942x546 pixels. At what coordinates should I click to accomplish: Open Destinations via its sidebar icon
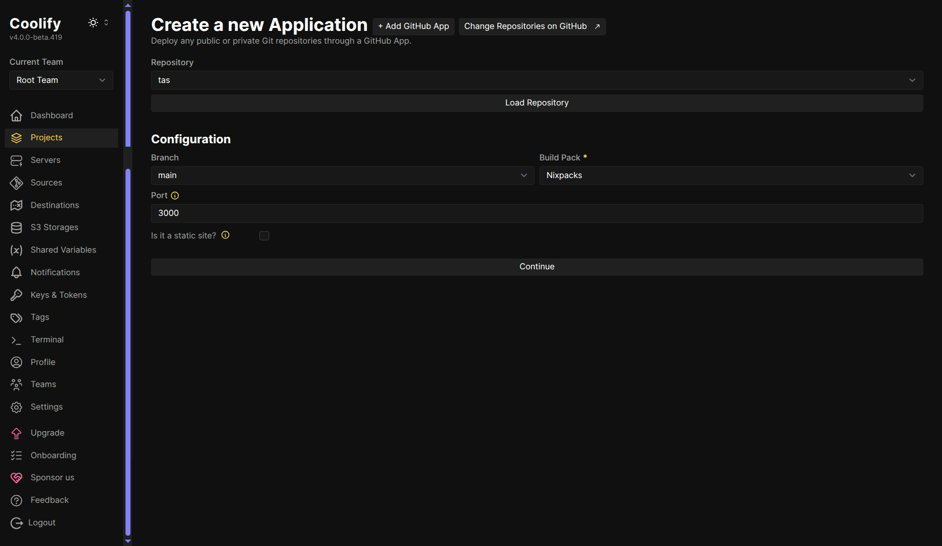[x=16, y=205]
